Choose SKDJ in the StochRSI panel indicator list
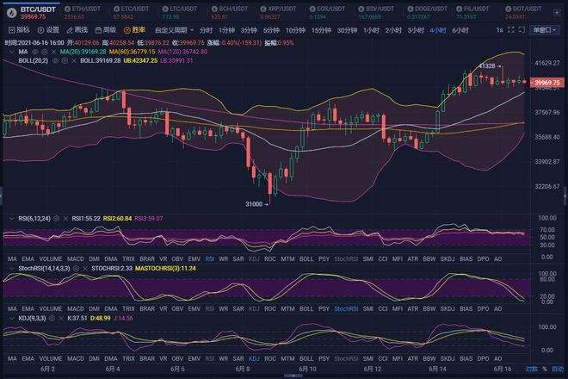The height and width of the screenshot is (379, 568). [x=448, y=309]
